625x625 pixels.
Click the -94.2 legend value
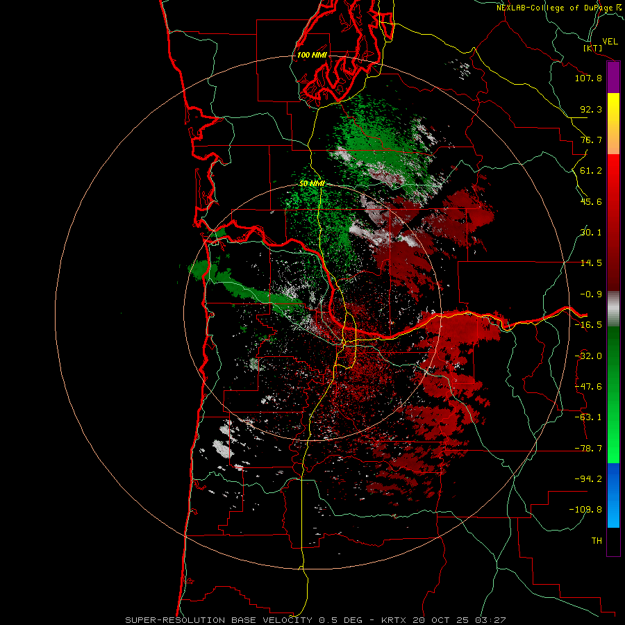588,478
